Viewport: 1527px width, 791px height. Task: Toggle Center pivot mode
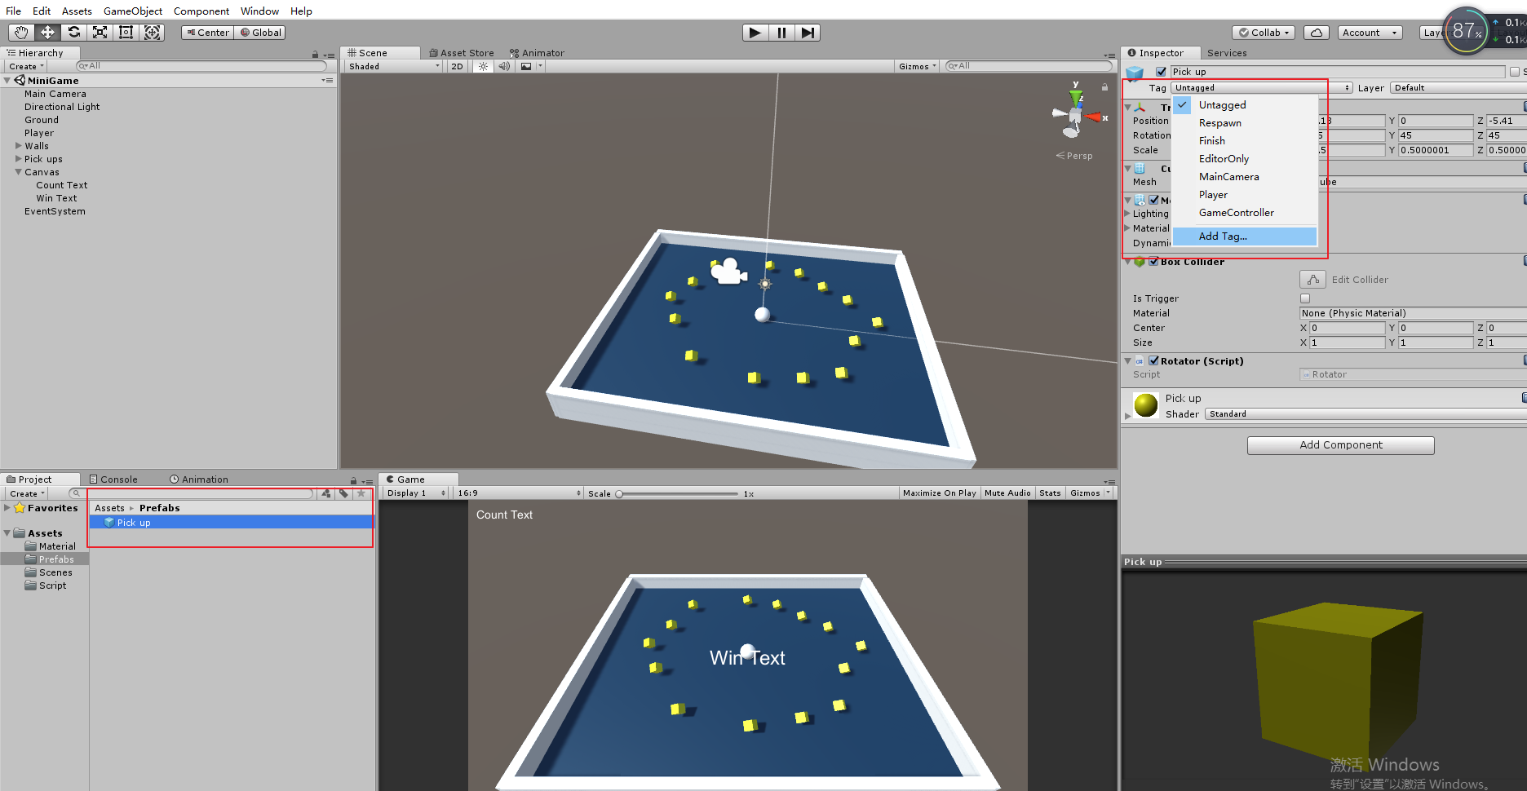(x=207, y=33)
